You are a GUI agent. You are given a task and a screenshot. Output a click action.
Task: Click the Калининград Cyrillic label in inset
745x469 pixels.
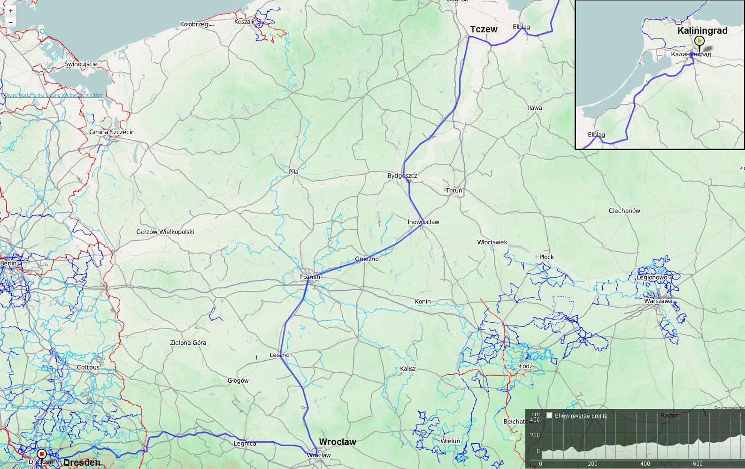[x=691, y=54]
